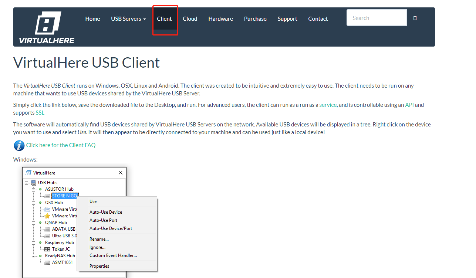Open the Purchase page
The image size is (476, 278).
tap(255, 18)
